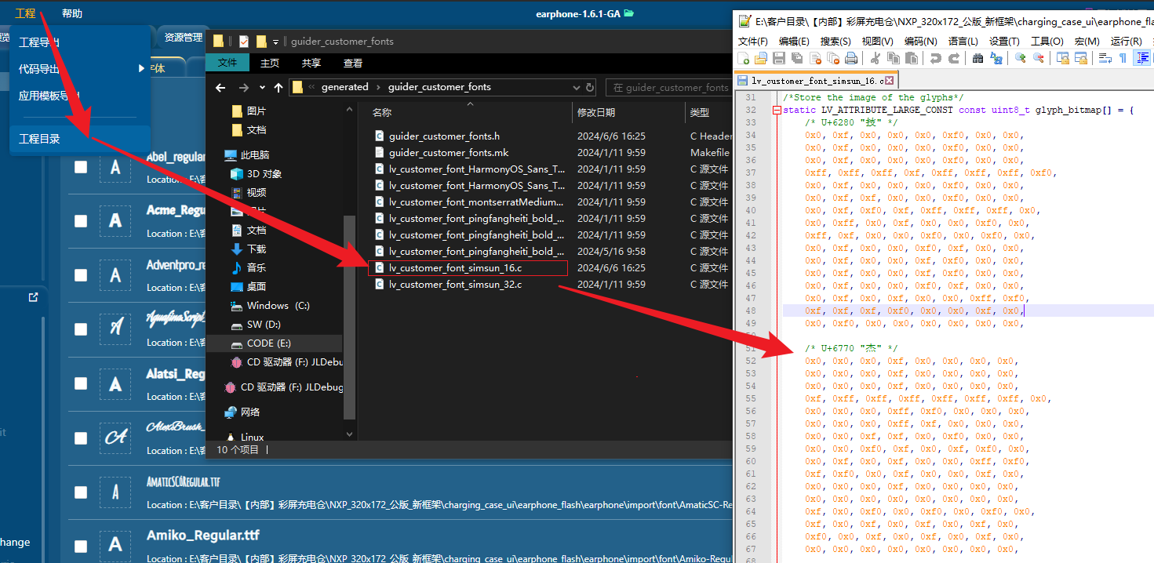Tick the Amiko_Regular.ttf checkbox
The image size is (1154, 563).
81,547
